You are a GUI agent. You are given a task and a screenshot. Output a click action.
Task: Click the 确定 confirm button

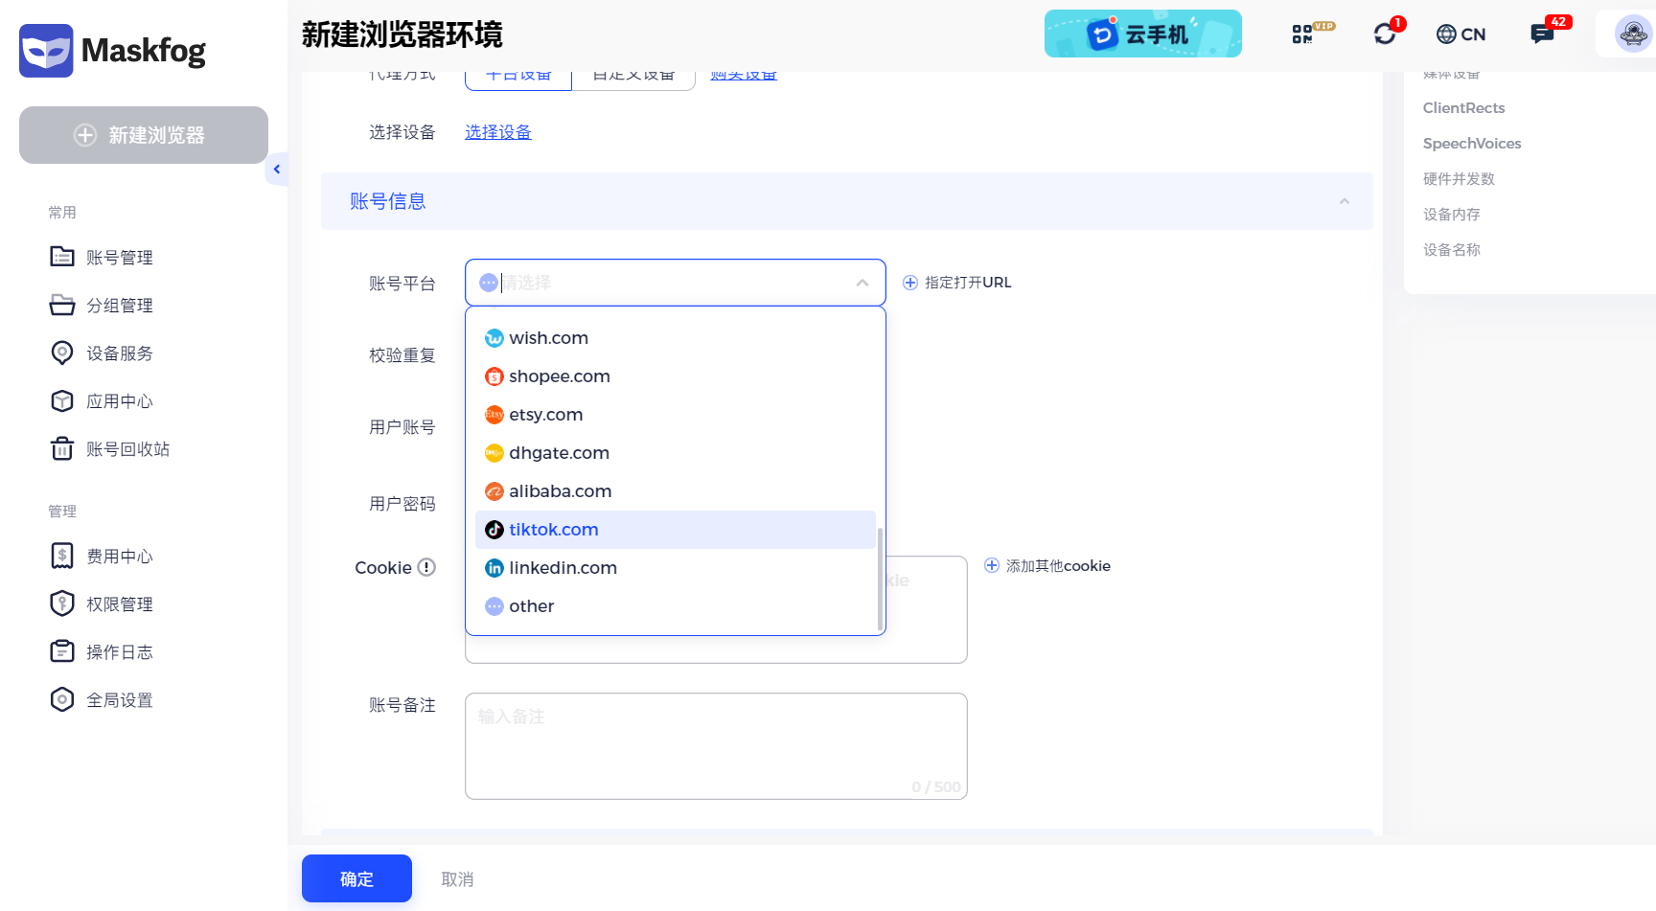pyautogui.click(x=356, y=878)
